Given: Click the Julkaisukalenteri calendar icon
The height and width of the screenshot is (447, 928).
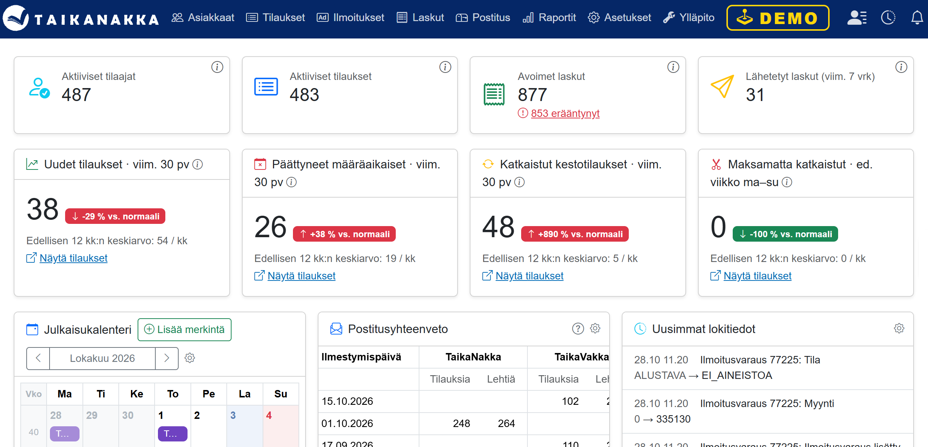Looking at the screenshot, I should [32, 329].
